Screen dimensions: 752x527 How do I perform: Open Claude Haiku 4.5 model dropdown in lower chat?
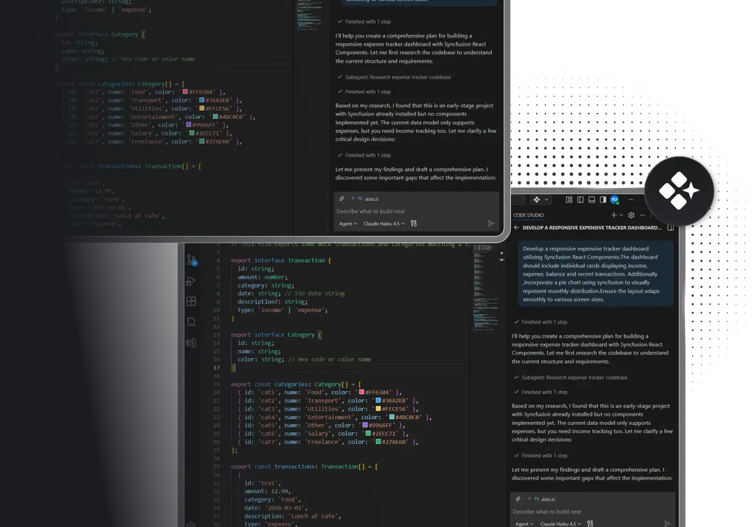tap(560, 524)
